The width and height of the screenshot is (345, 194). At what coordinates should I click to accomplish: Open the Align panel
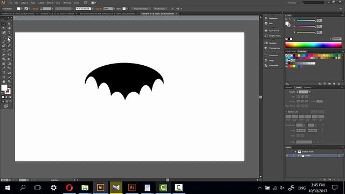tap(270, 60)
